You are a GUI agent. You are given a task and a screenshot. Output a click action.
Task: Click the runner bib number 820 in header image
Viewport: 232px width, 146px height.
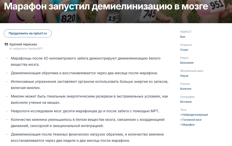pyautogui.click(x=68, y=18)
